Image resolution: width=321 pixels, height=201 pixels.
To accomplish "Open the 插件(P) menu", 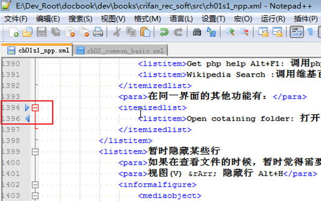I will point(305,19).
